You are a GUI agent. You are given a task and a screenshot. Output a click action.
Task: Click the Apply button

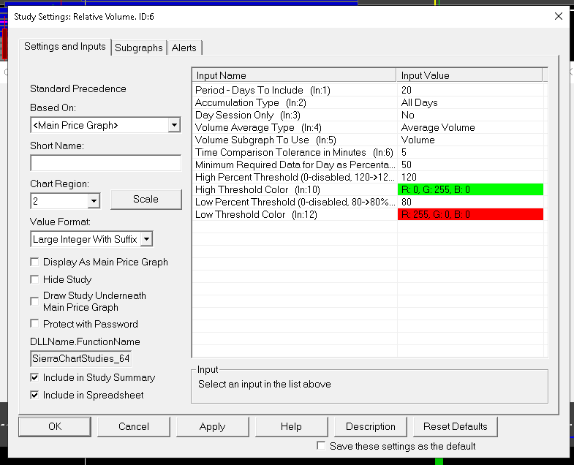pos(212,426)
